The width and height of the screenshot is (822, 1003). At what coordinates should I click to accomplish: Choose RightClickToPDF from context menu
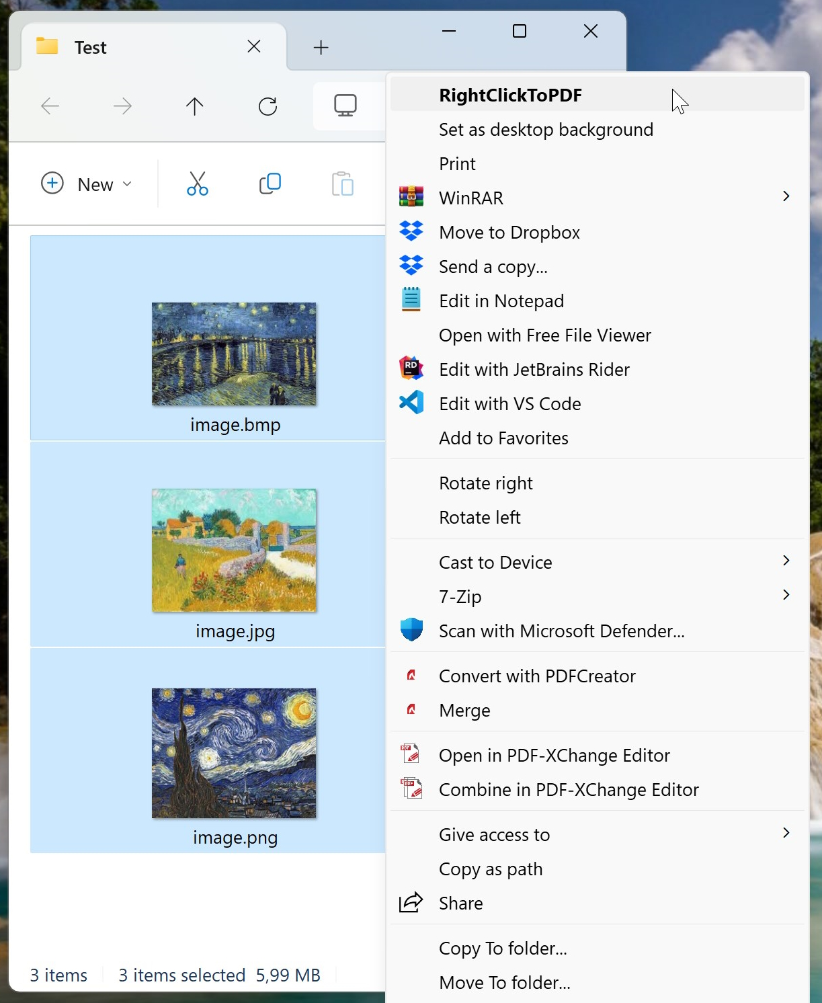(598, 95)
